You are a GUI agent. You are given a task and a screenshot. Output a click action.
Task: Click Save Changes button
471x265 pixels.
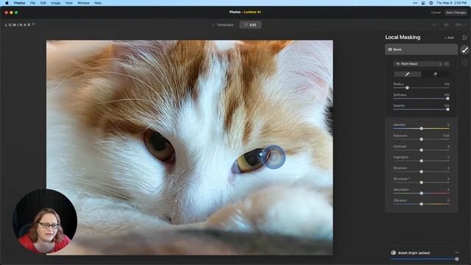(x=456, y=13)
